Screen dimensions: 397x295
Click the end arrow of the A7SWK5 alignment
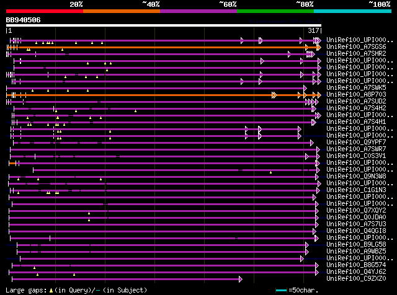[x=305, y=88]
